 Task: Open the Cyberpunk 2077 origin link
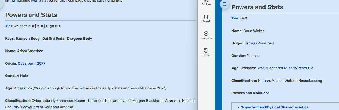[31, 63]
